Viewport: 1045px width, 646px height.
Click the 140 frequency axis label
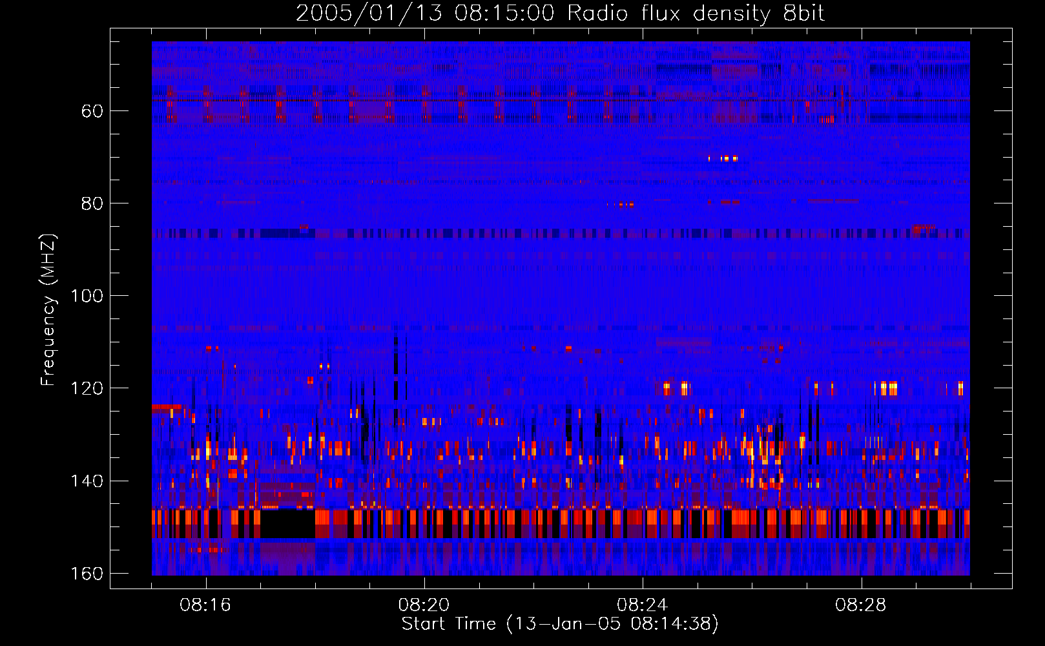(87, 481)
